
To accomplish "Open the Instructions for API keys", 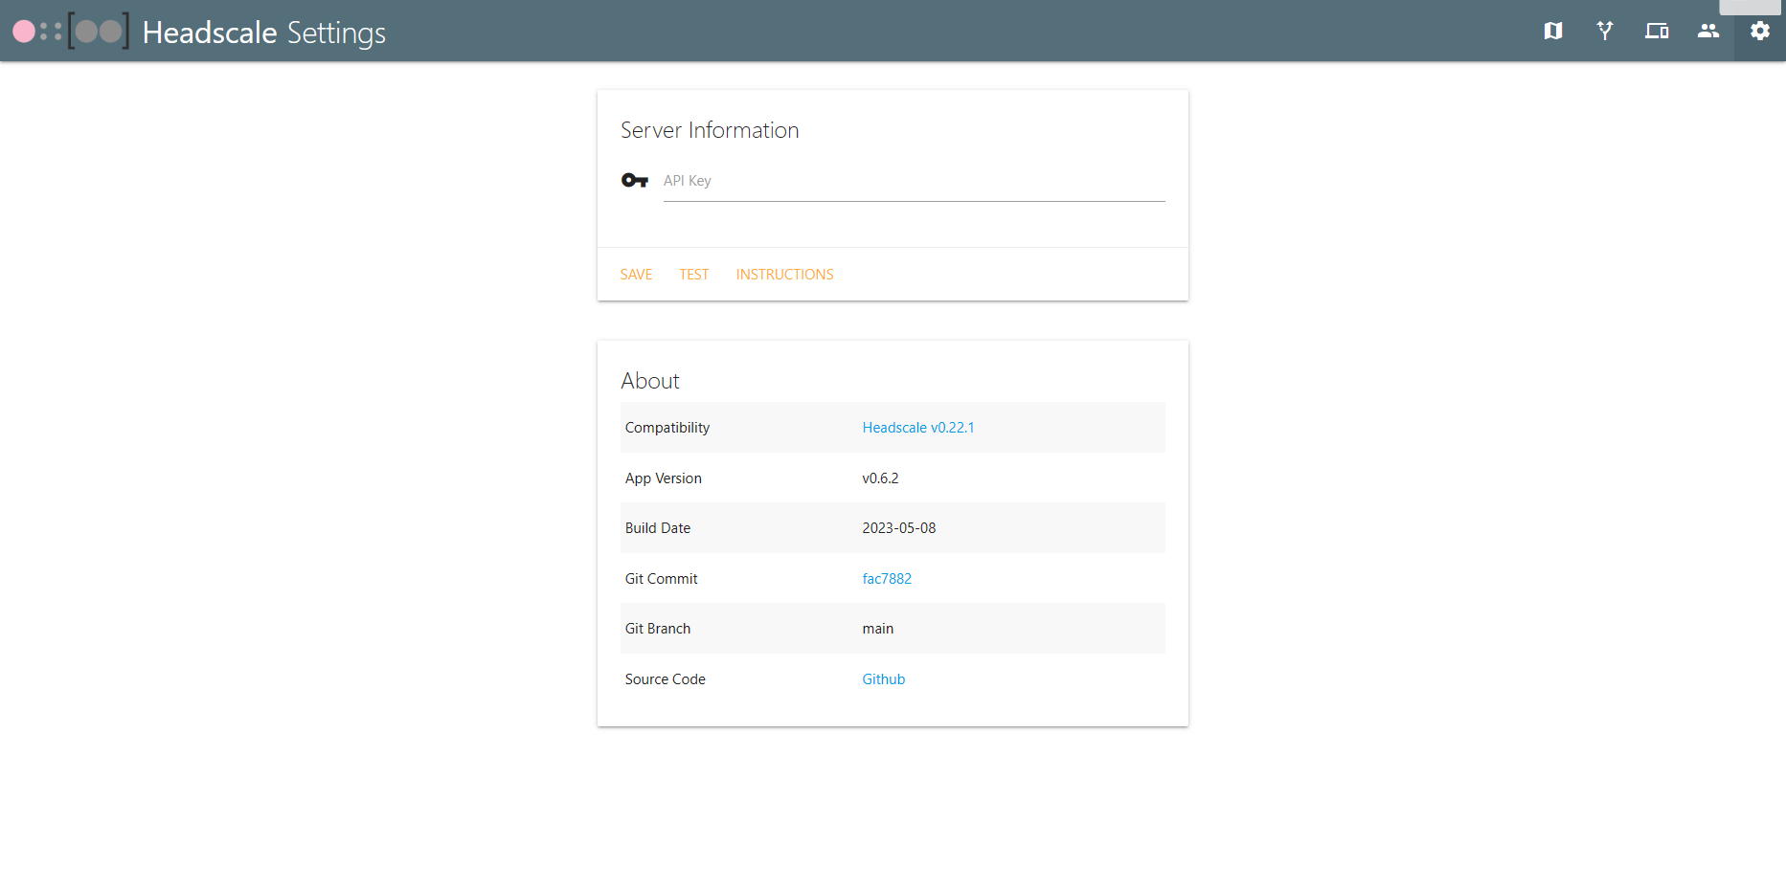I will point(784,275).
